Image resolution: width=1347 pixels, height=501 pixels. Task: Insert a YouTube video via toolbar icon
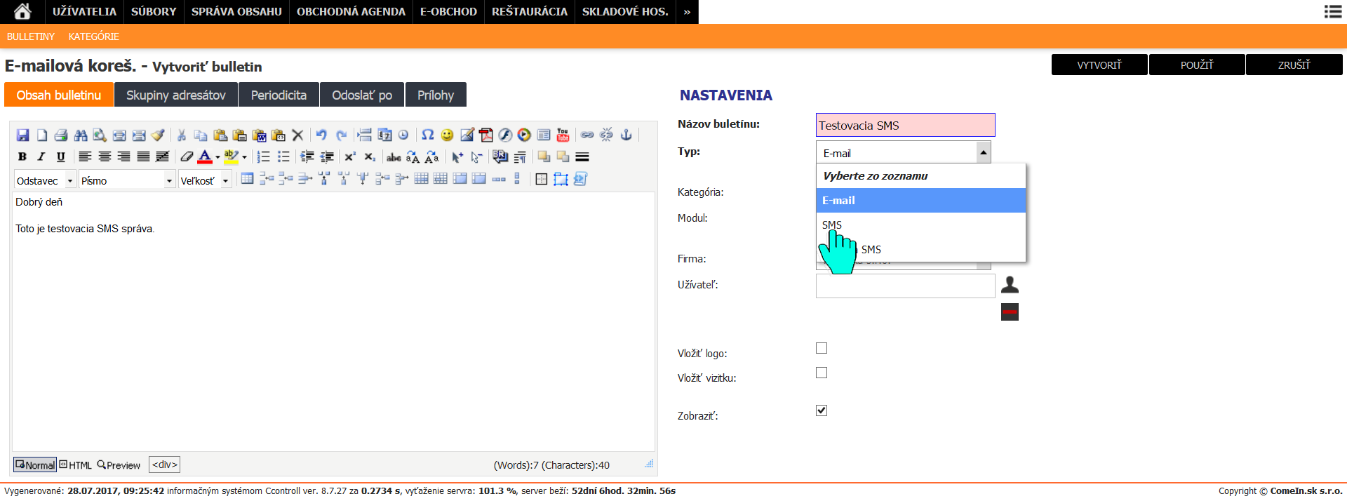563,135
